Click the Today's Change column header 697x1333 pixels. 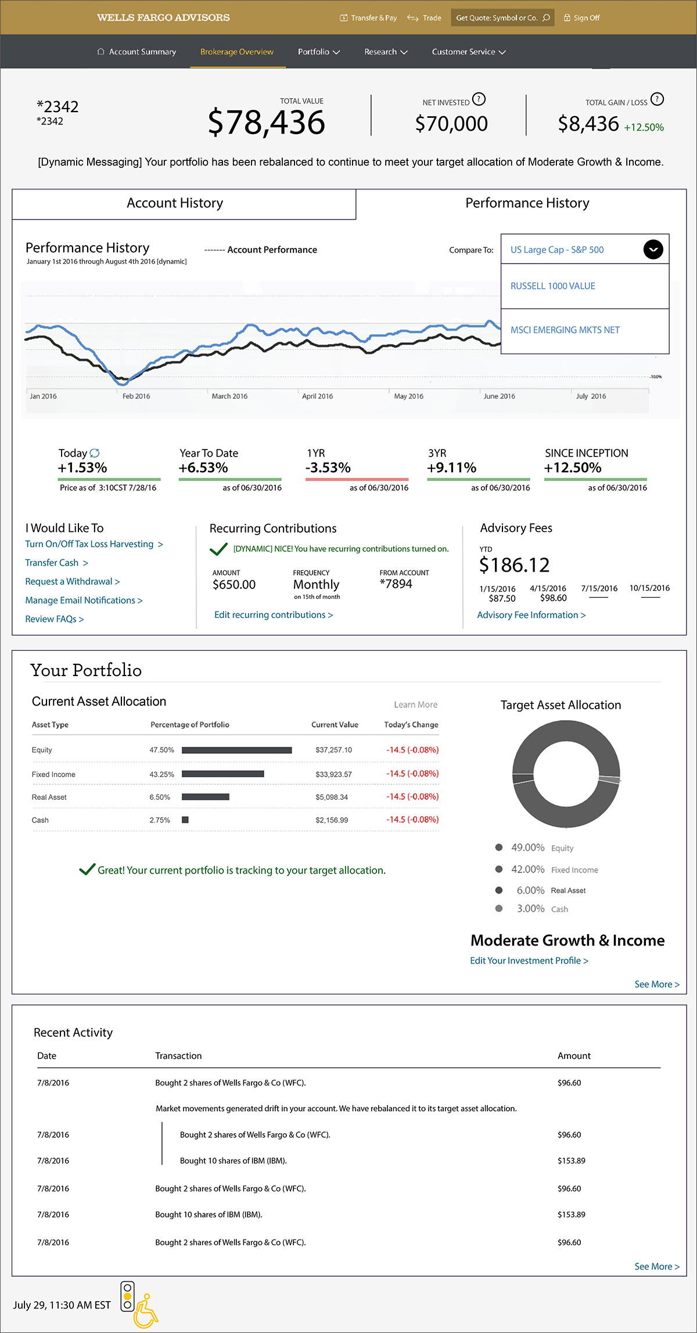coord(411,725)
